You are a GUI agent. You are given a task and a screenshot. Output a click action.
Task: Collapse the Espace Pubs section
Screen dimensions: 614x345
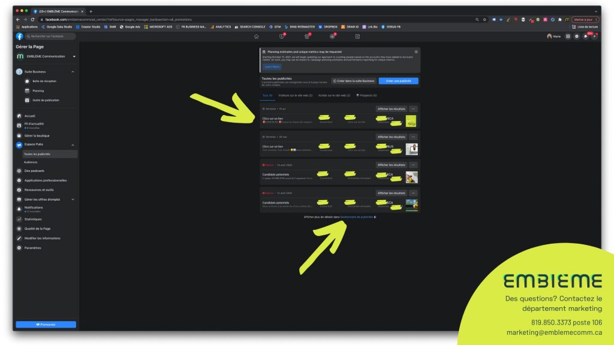tap(73, 145)
